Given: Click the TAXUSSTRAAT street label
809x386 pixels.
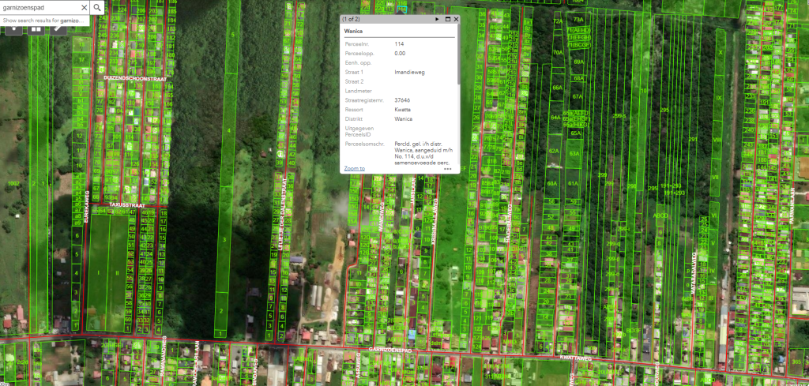Looking at the screenshot, I should [128, 204].
